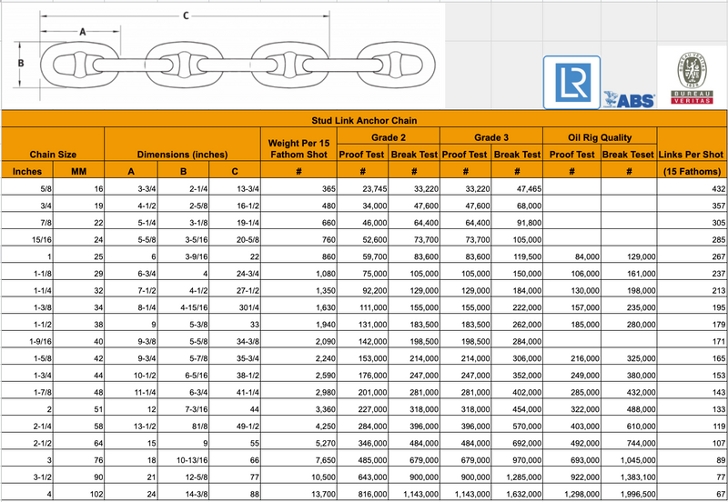Screen dimensions: 728x502
Task: Click the Grade 3 column group header
Action: (x=491, y=136)
